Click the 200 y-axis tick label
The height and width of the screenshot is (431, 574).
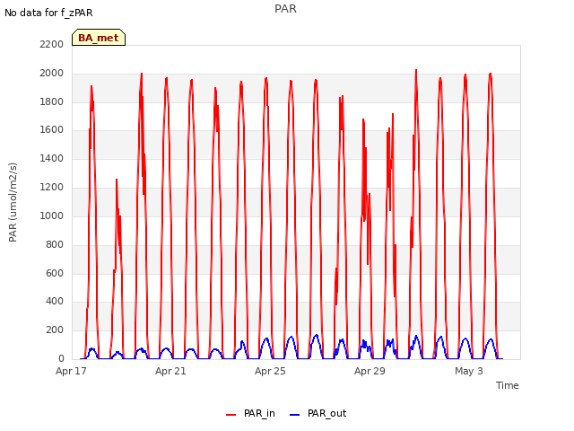pyautogui.click(x=55, y=330)
